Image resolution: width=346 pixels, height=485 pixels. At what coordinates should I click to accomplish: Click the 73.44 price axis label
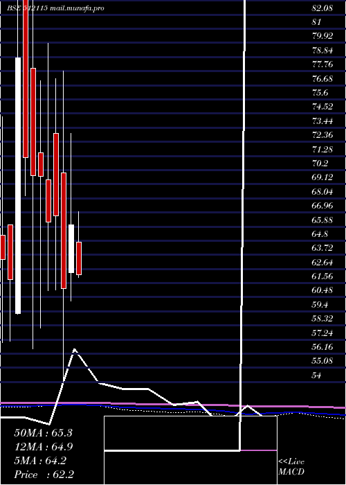[322, 121]
